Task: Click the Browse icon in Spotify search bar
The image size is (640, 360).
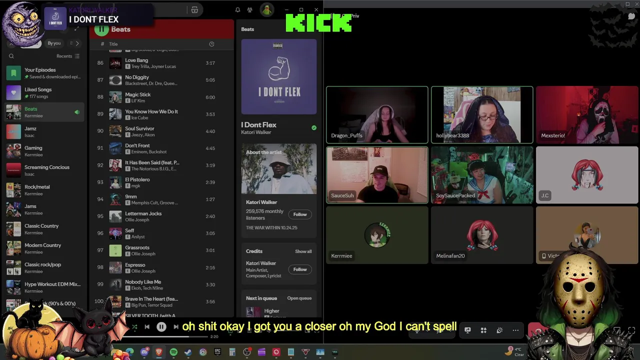Action: [194, 10]
